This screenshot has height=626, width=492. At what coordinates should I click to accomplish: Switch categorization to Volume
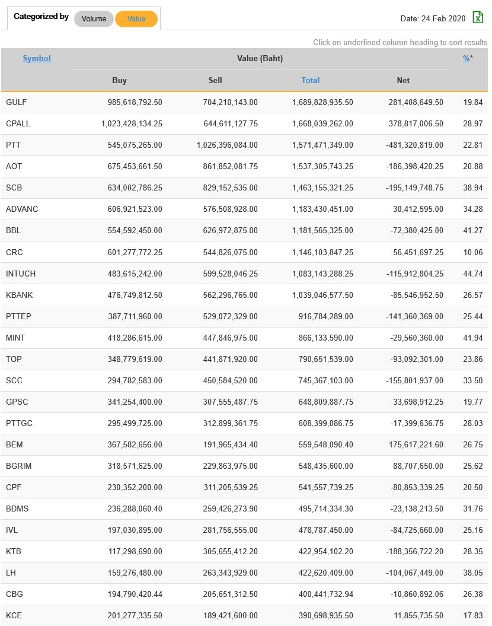(94, 19)
